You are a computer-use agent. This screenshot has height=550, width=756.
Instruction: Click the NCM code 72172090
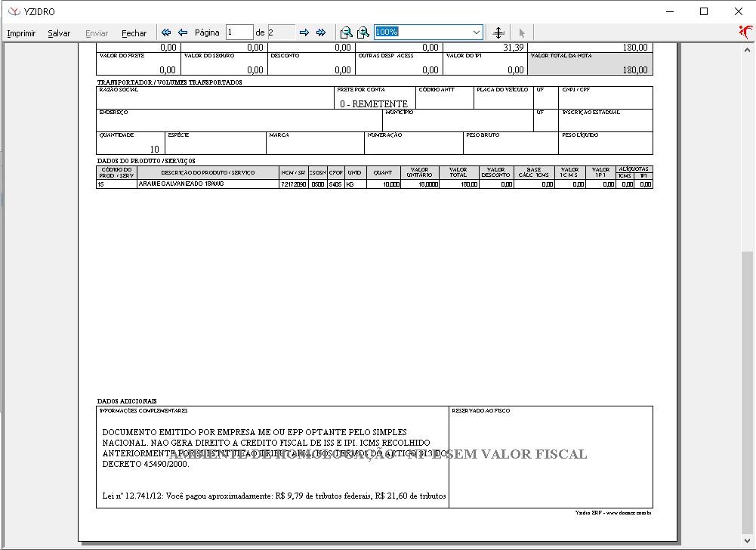(293, 184)
